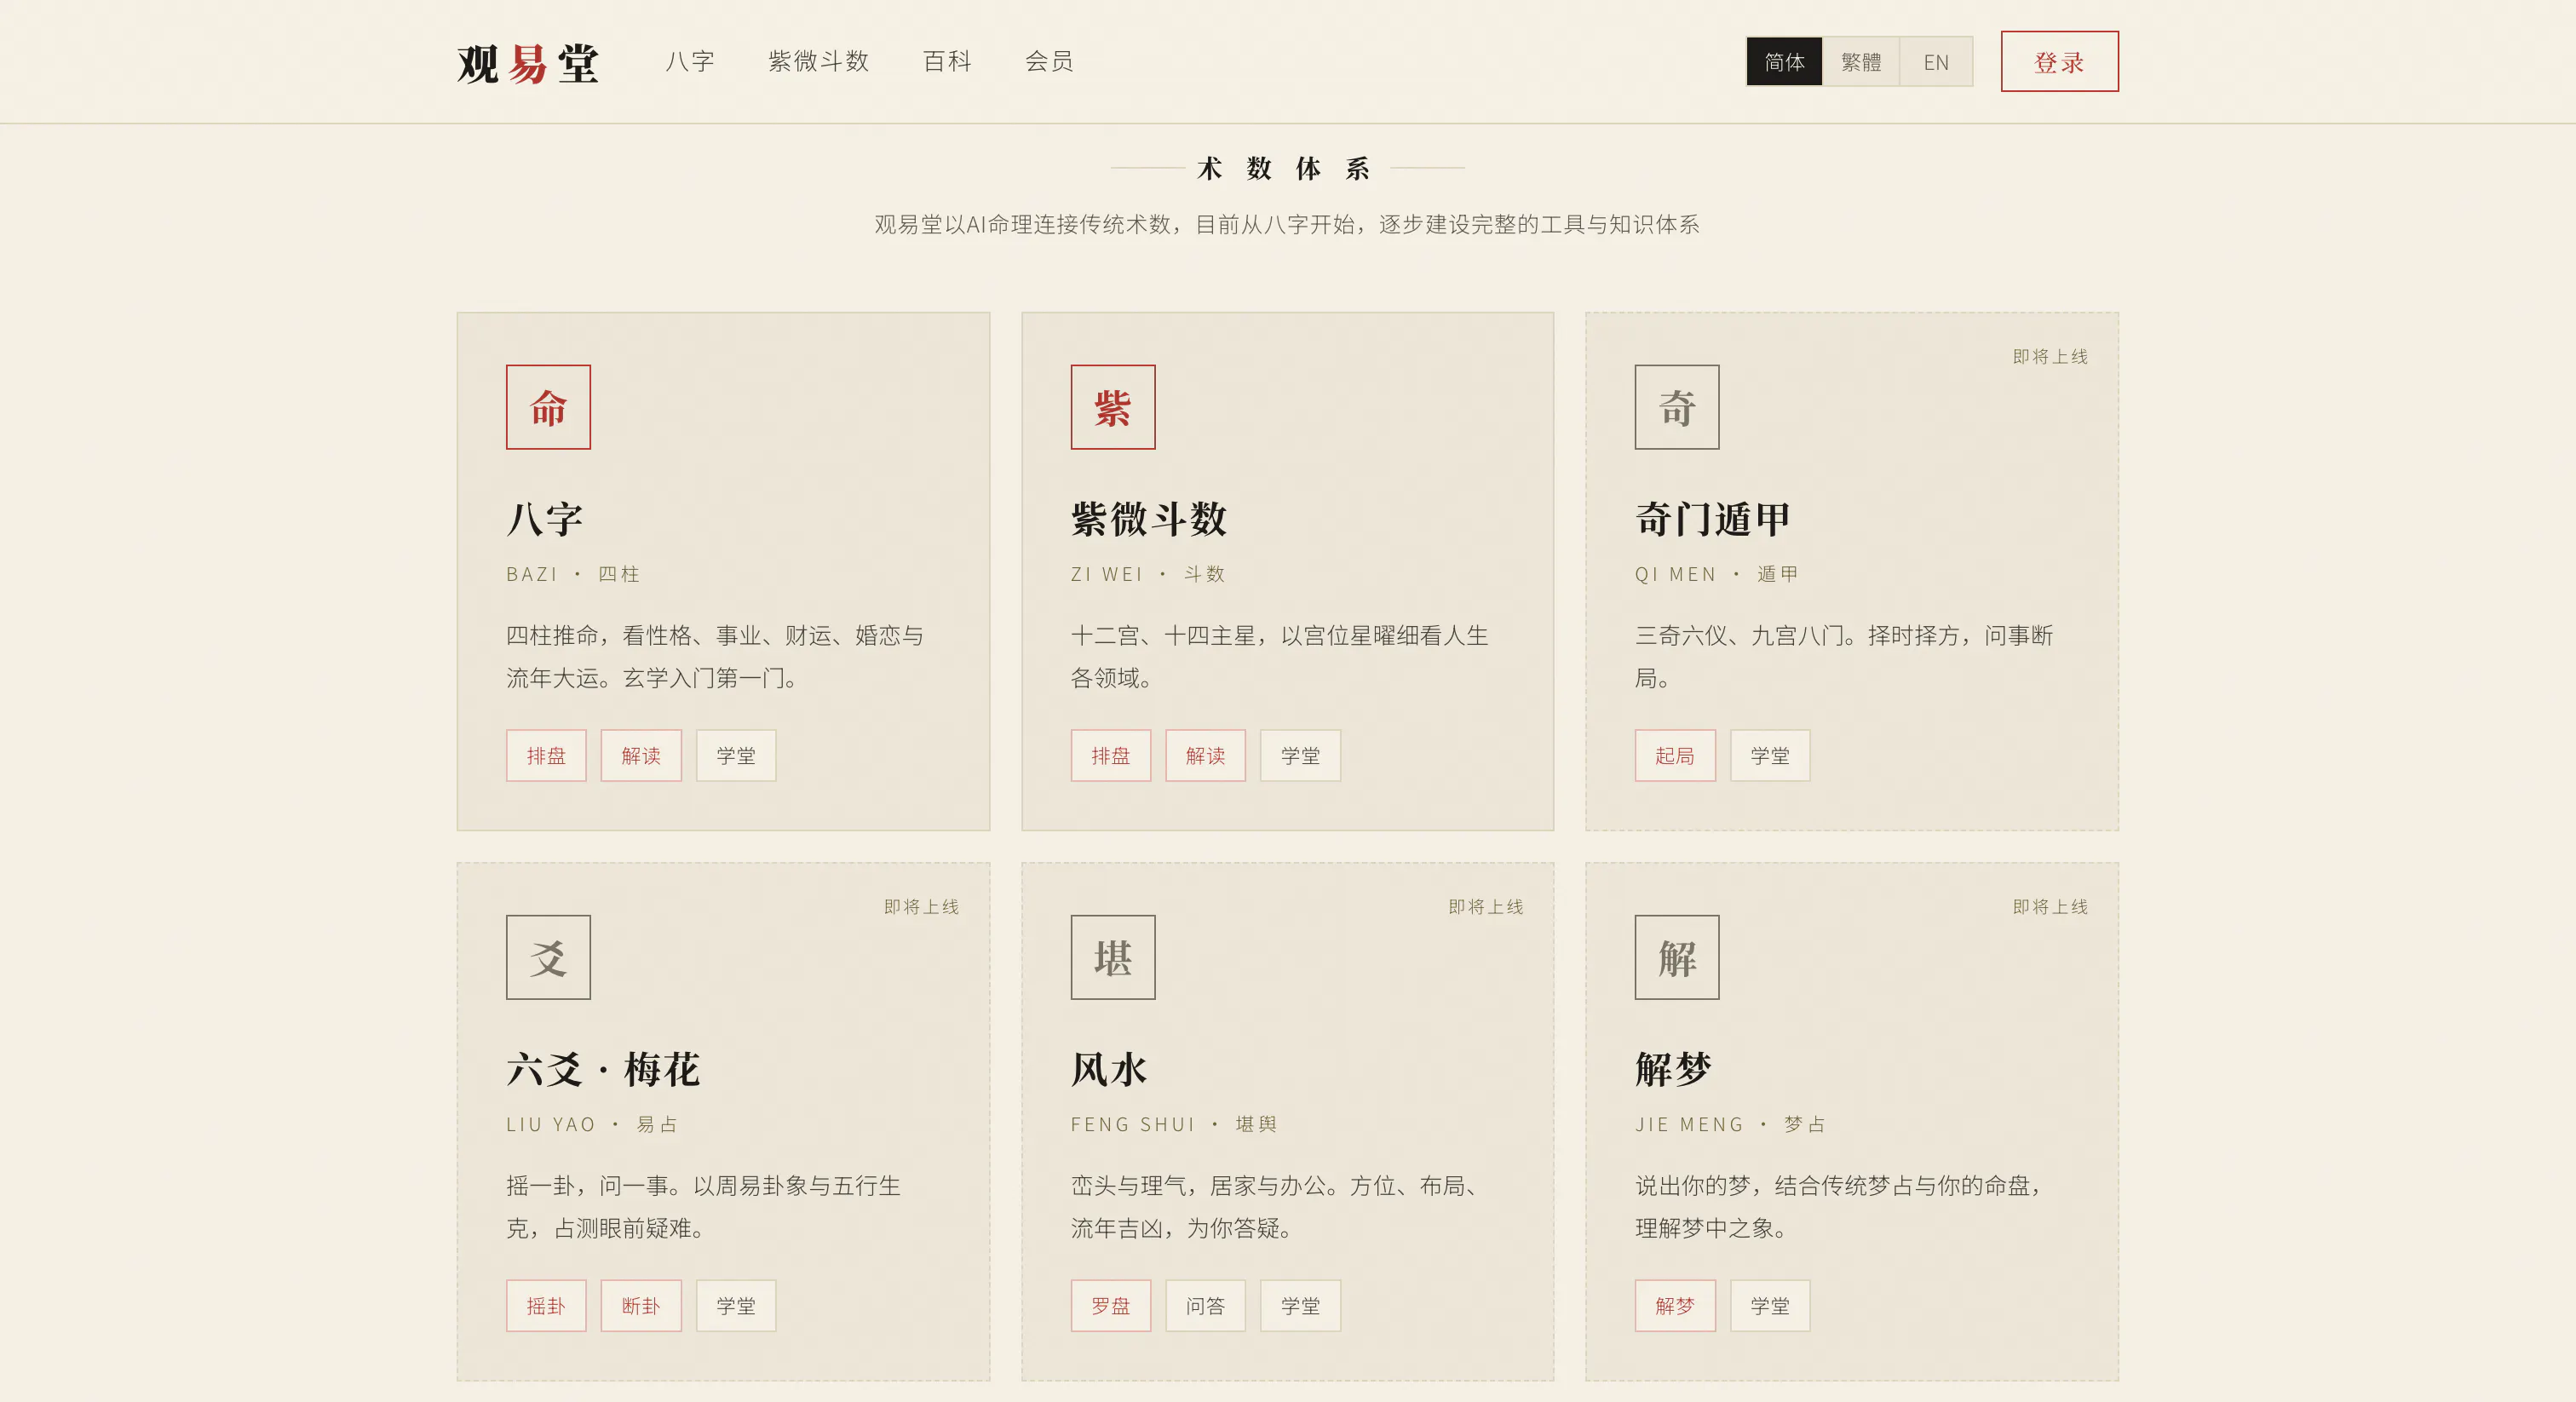Click the 说出你的梦 description text

point(1841,1207)
